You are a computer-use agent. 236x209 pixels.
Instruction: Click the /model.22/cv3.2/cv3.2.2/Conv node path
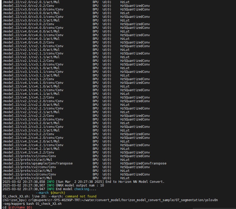(x=28, y=134)
